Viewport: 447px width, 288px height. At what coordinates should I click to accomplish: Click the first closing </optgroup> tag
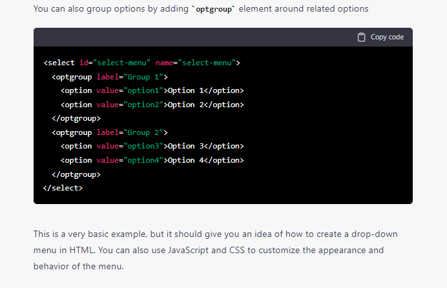coord(76,119)
